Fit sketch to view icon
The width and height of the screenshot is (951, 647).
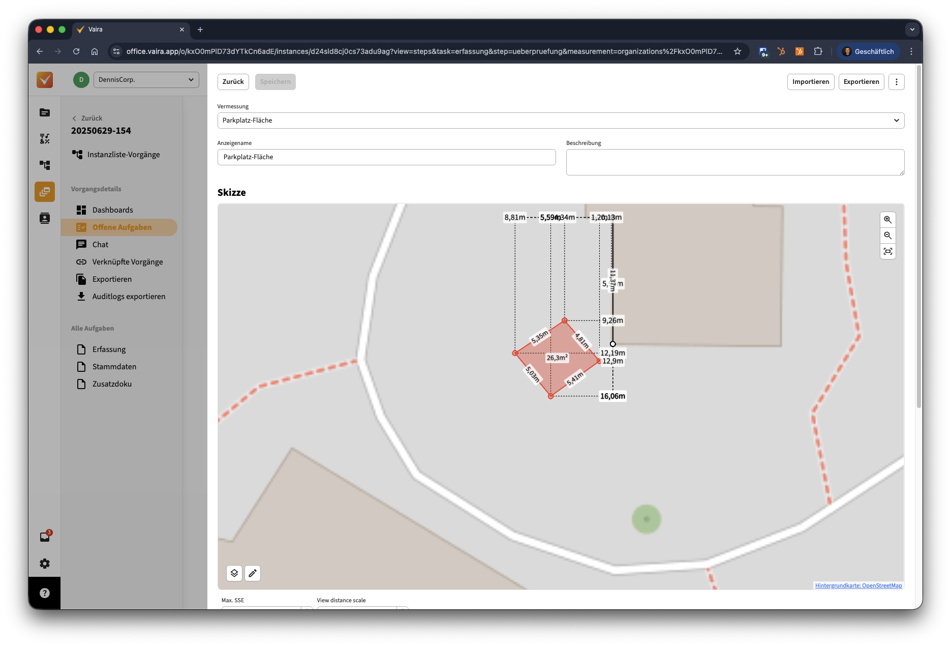887,251
